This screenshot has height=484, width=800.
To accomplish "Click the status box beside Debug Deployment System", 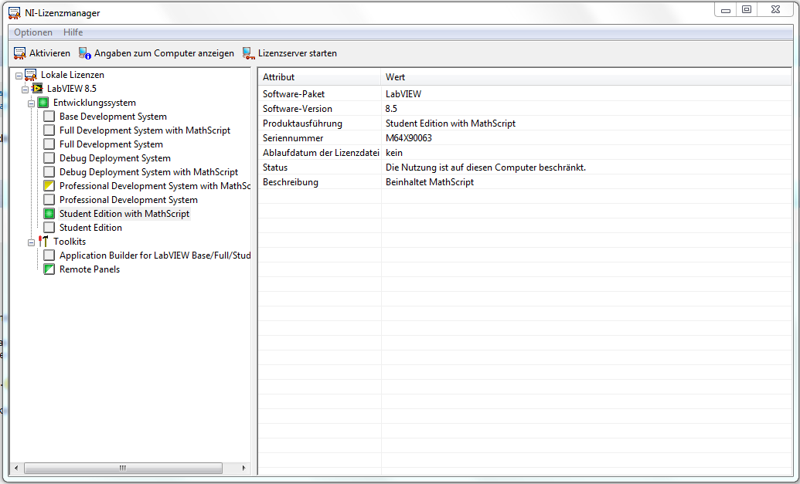I will coord(49,158).
